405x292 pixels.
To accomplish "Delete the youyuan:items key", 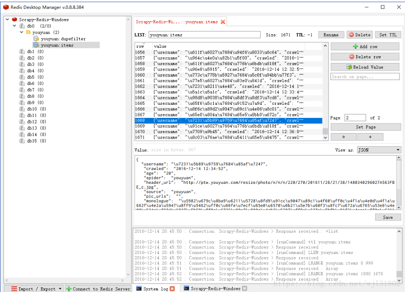I will click(360, 35).
